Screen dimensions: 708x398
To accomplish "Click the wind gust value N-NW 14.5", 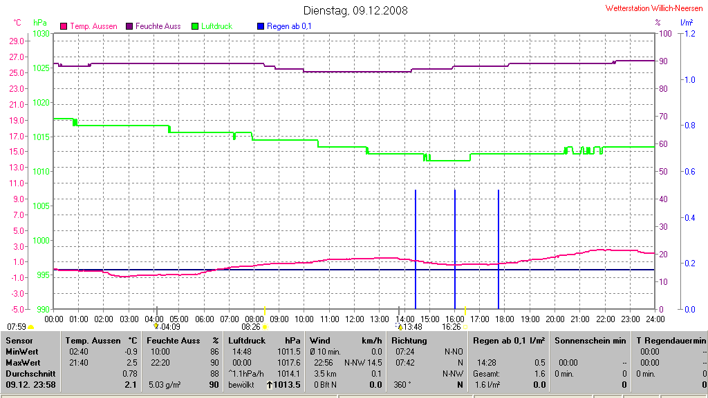I will tap(363, 362).
